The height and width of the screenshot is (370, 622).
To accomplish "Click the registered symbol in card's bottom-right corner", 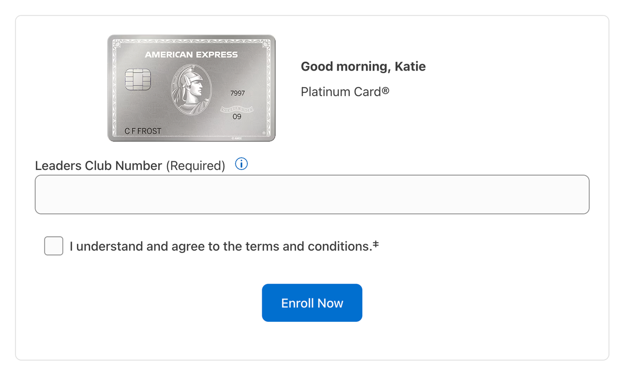I will [x=264, y=133].
